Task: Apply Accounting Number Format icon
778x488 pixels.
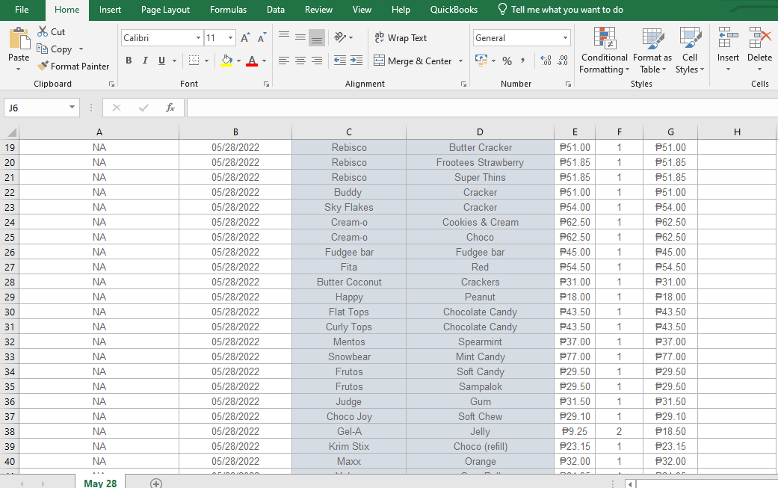Action: [x=481, y=61]
